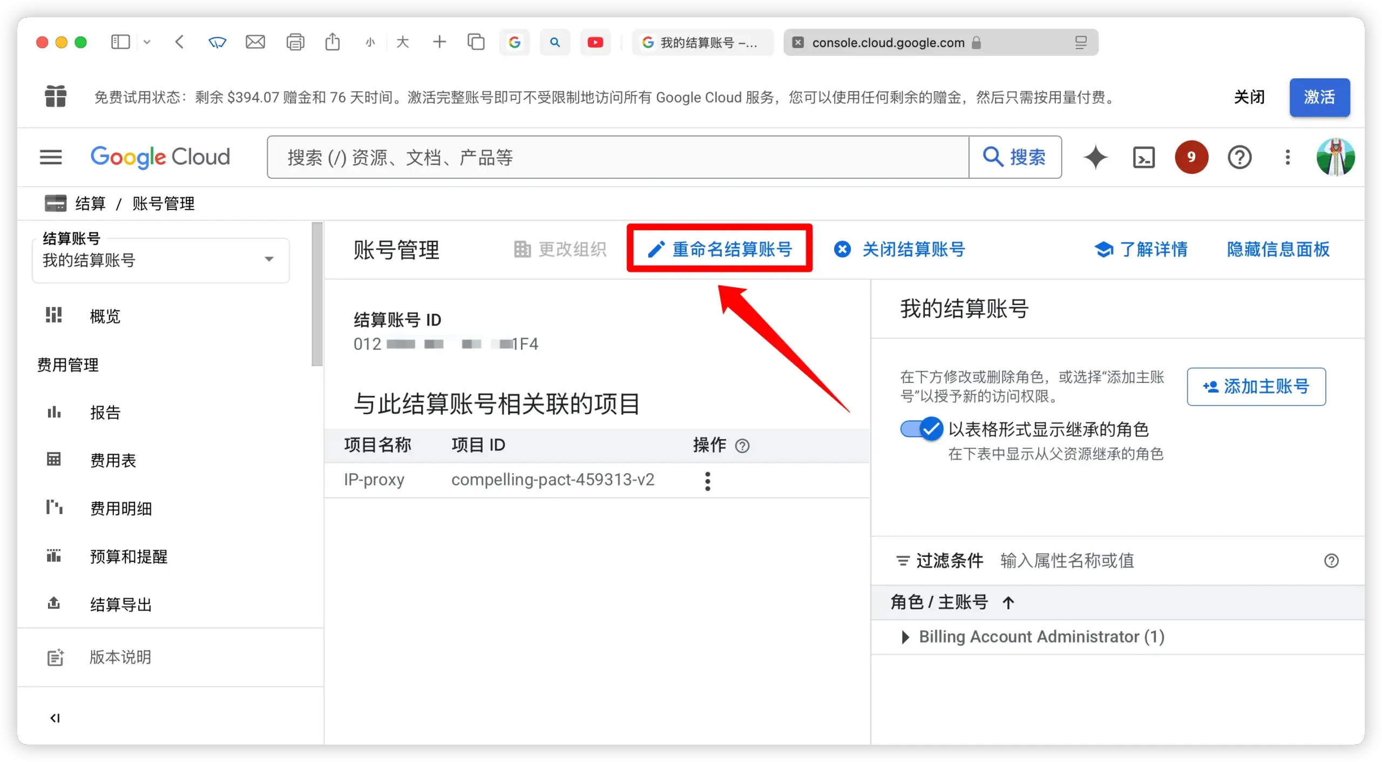
Task: Click the help icon next to 操作 column
Action: tap(742, 446)
